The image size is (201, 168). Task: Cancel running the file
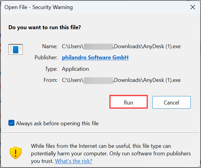171,102
